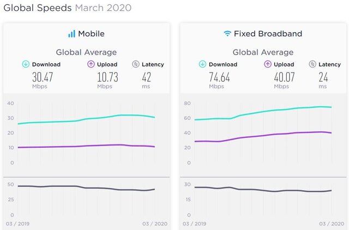Click the 03 / 2019 label under Mobile chart
This screenshot has width=349, height=230.
pos(16,223)
